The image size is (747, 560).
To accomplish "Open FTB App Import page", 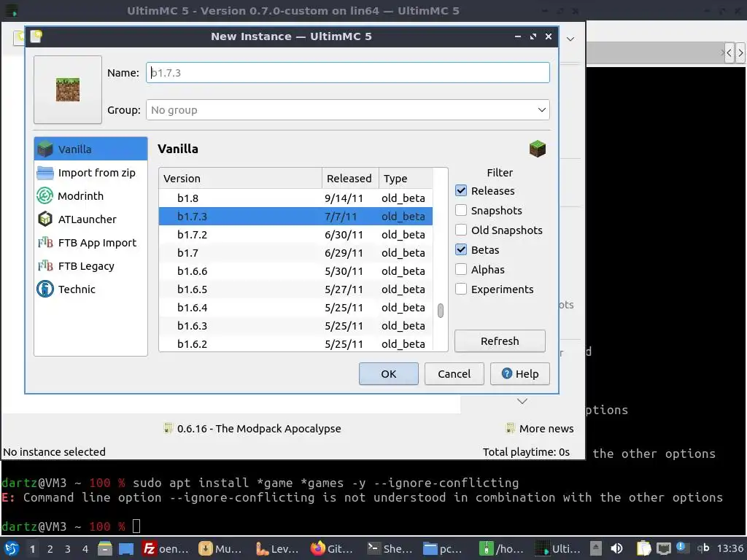I will [90, 242].
